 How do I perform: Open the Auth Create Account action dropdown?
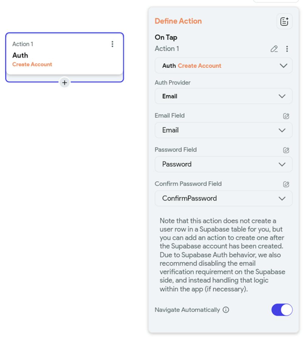coord(223,66)
